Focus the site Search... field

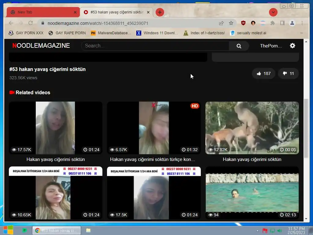point(156,46)
